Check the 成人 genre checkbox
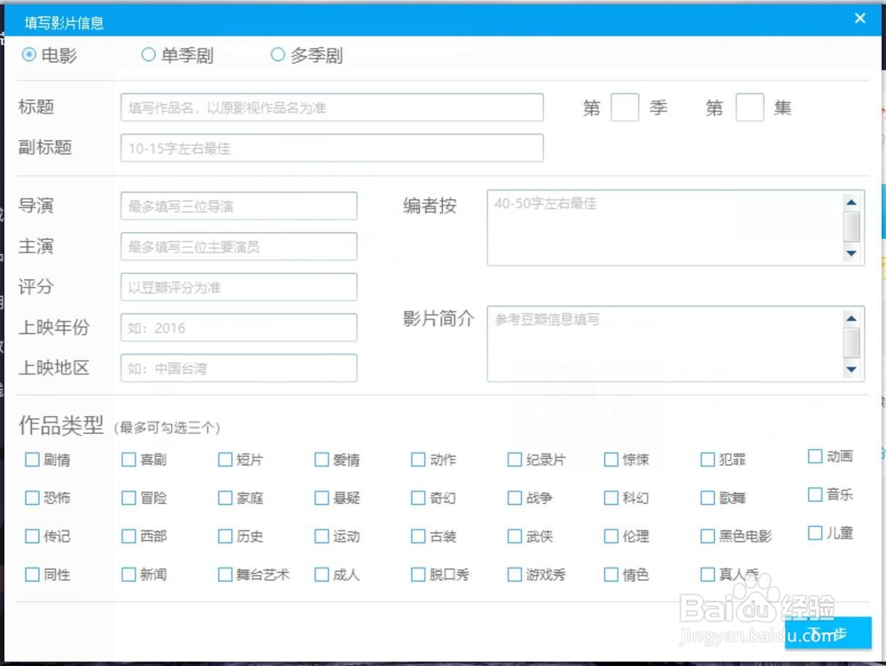The image size is (886, 666). click(x=323, y=575)
